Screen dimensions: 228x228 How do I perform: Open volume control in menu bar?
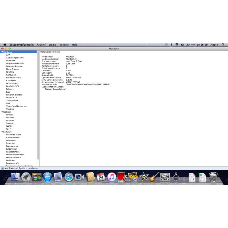click(x=182, y=45)
